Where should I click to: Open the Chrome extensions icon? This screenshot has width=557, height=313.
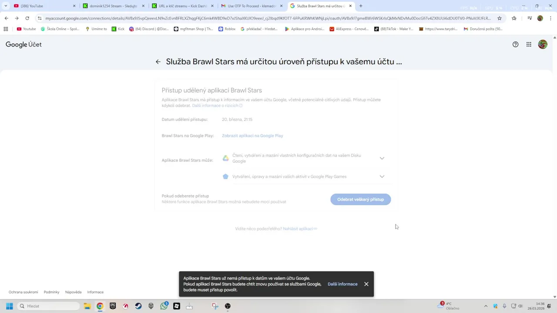(x=514, y=18)
